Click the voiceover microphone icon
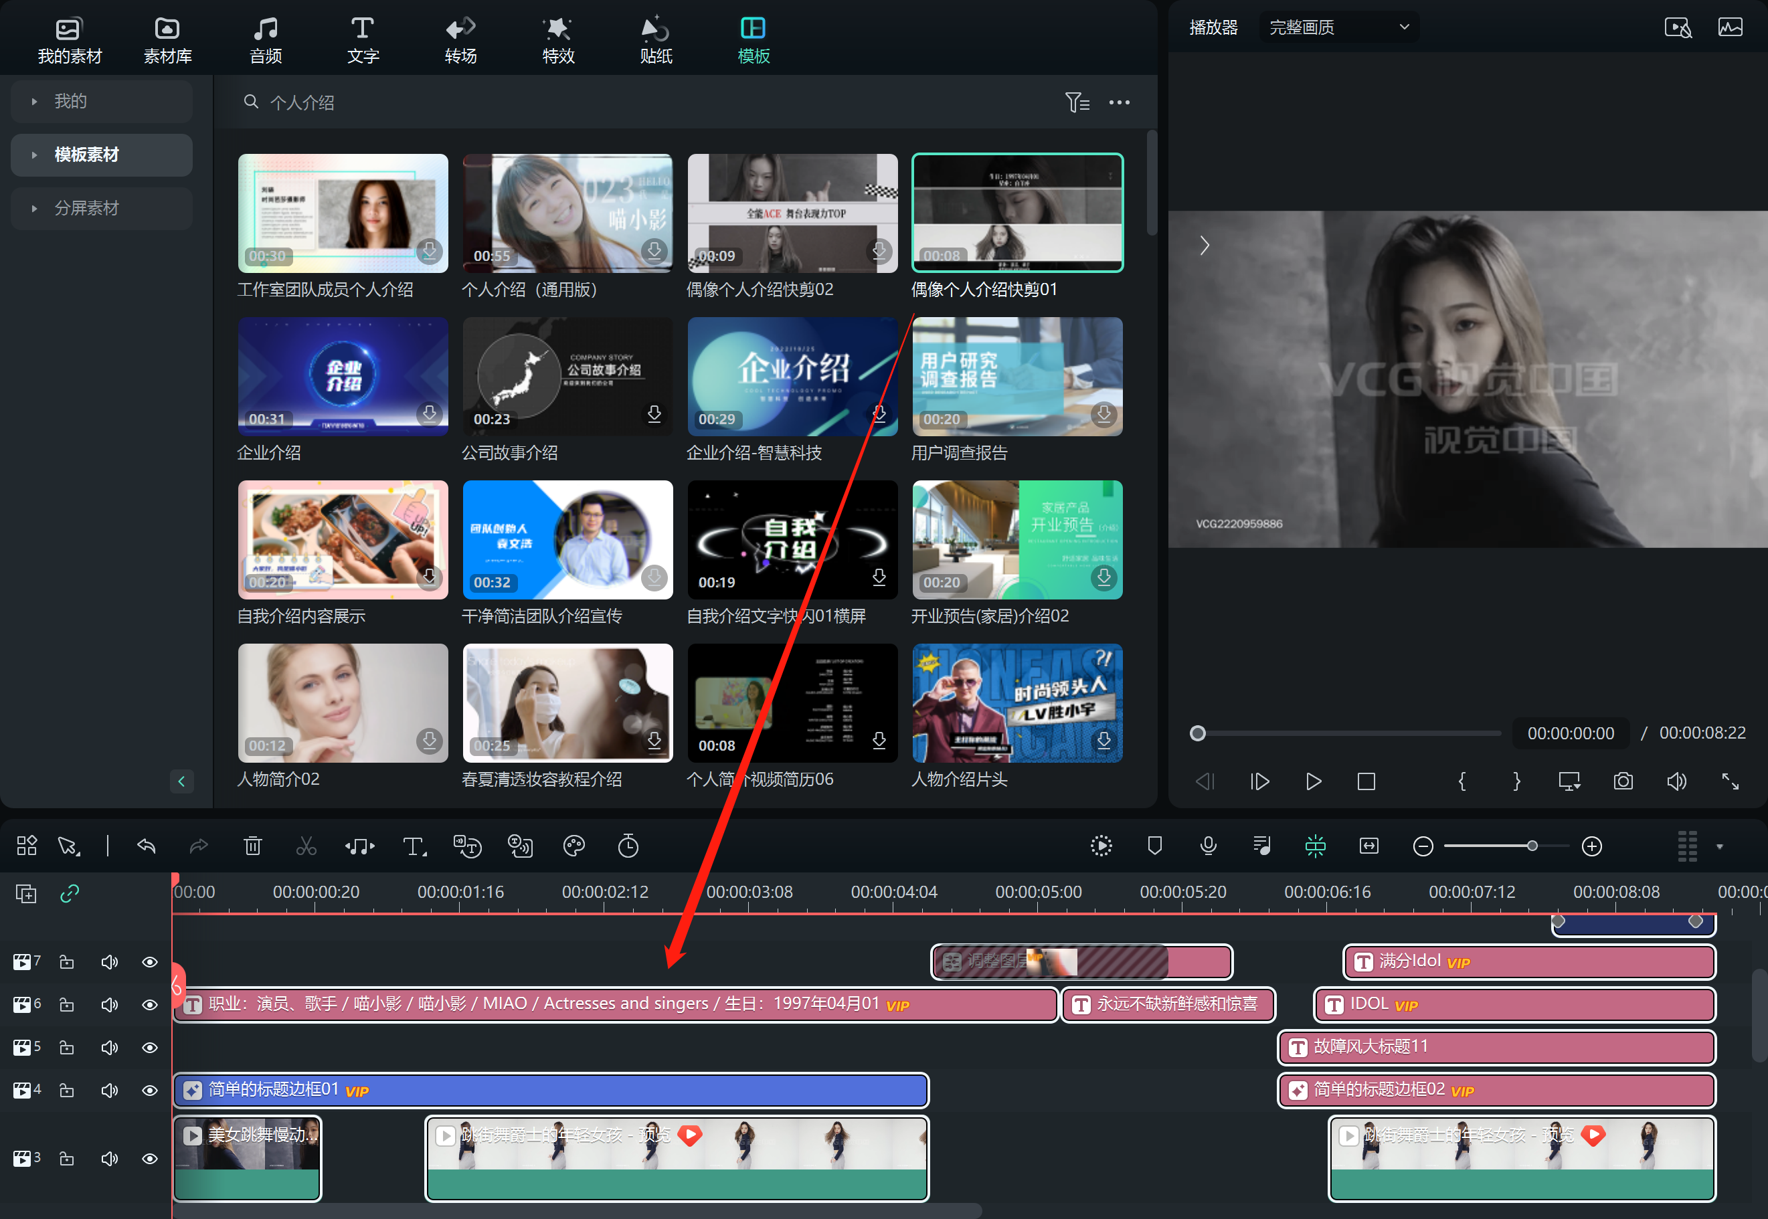 point(1208,846)
